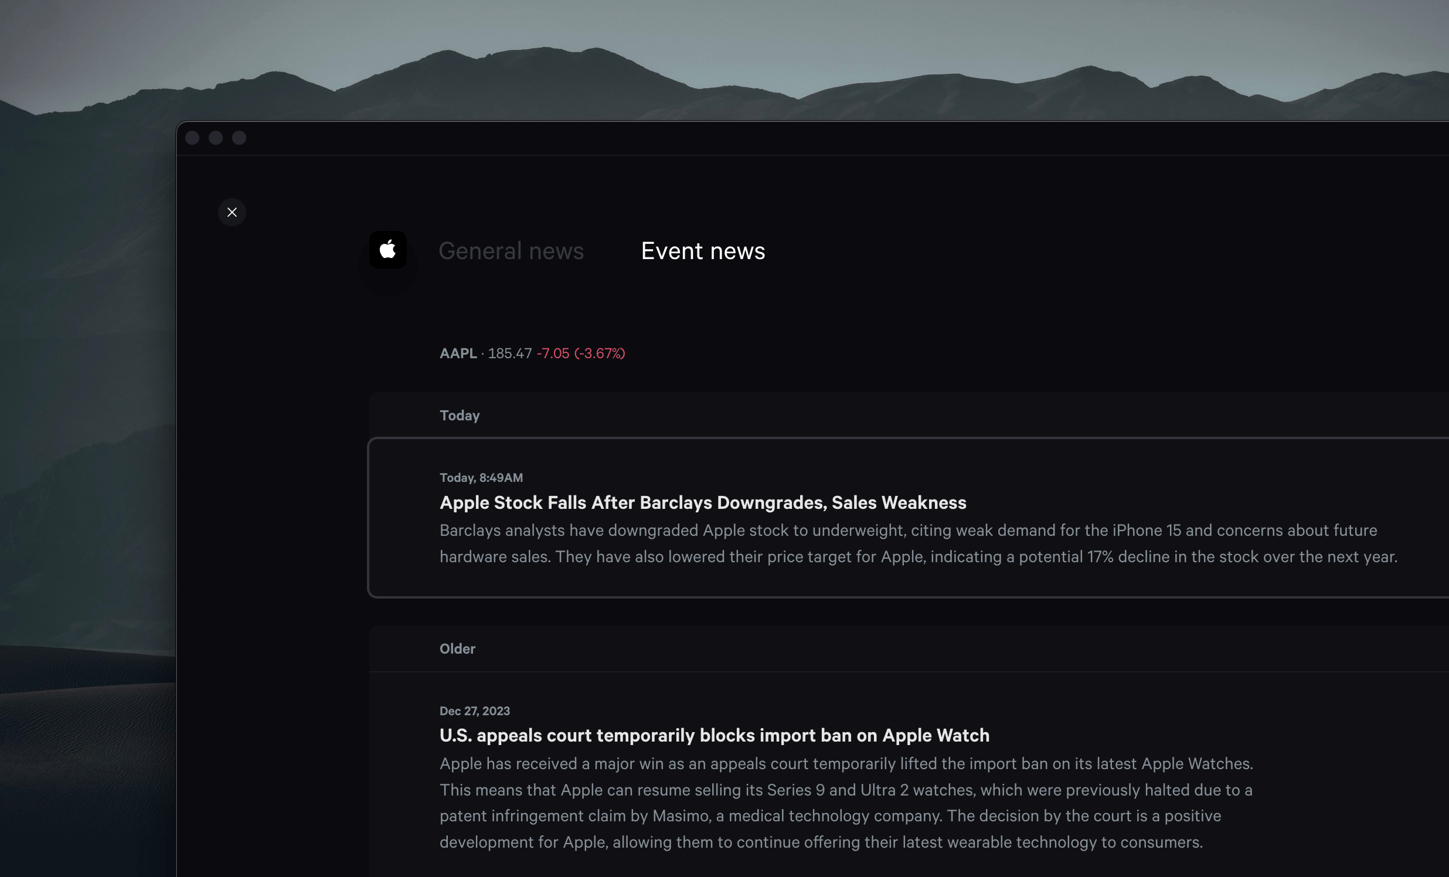Click the red -7.05 (-3.67%) price change
The width and height of the screenshot is (1449, 877).
[580, 353]
